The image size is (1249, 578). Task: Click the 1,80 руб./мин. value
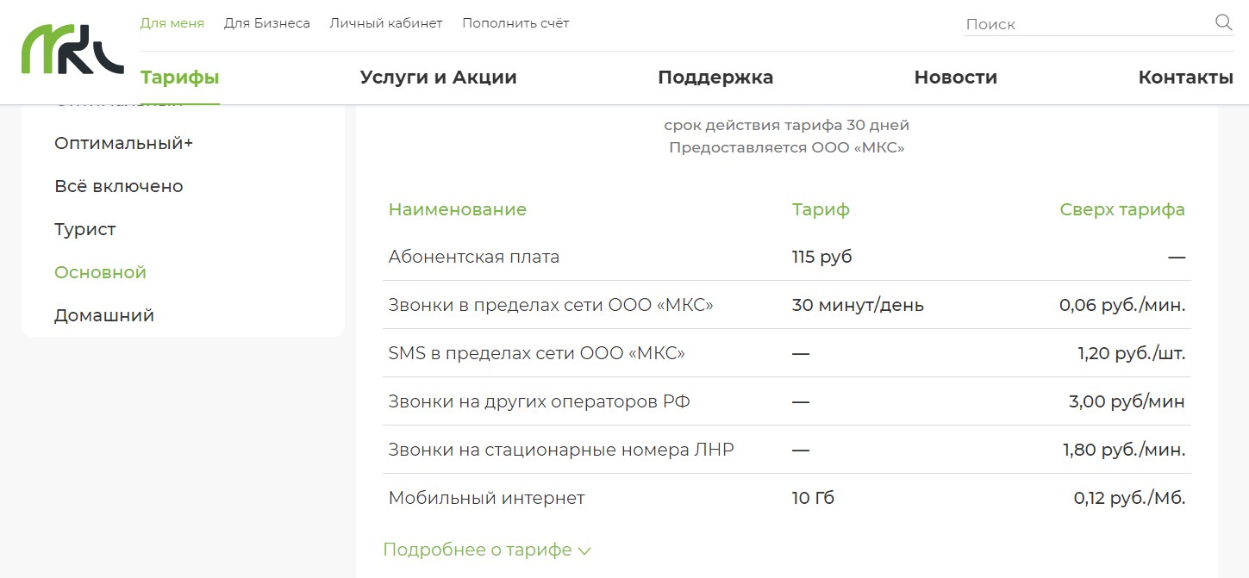point(1124,450)
